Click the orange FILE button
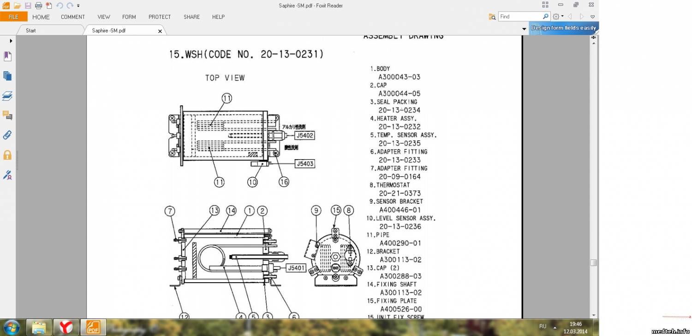This screenshot has height=336, width=692. pos(13,17)
